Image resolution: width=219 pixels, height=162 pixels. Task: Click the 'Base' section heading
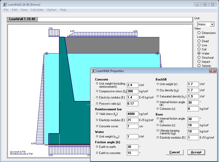tap(159, 114)
